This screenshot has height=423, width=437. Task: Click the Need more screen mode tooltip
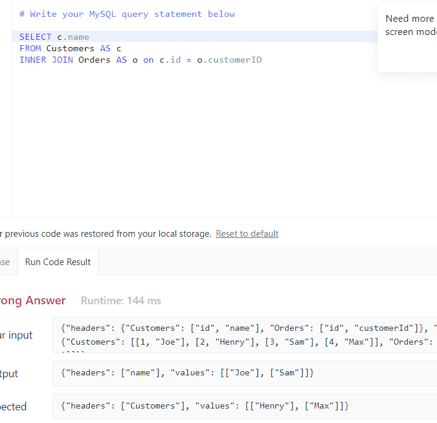click(410, 25)
